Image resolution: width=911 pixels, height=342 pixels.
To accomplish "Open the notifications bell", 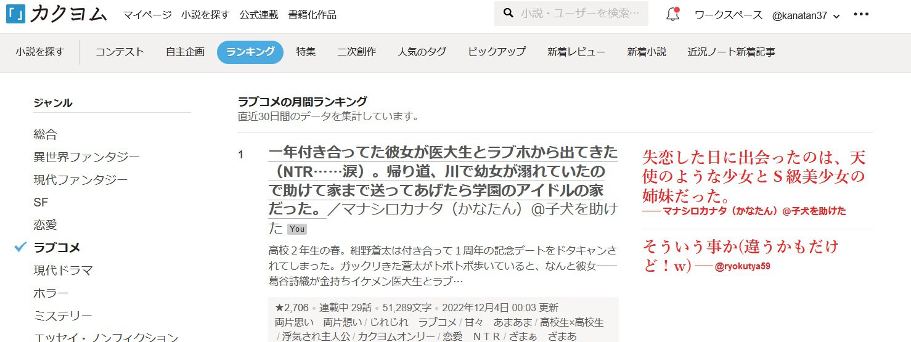I will tap(672, 15).
